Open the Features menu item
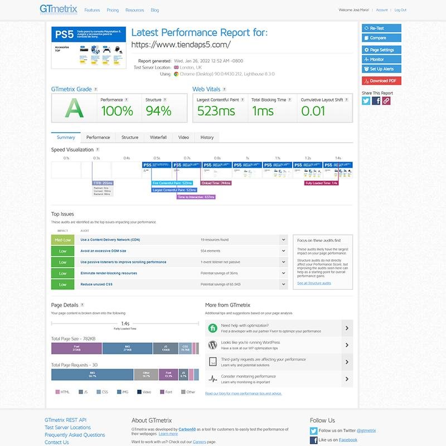This screenshot has width=446, height=446. 92,10
